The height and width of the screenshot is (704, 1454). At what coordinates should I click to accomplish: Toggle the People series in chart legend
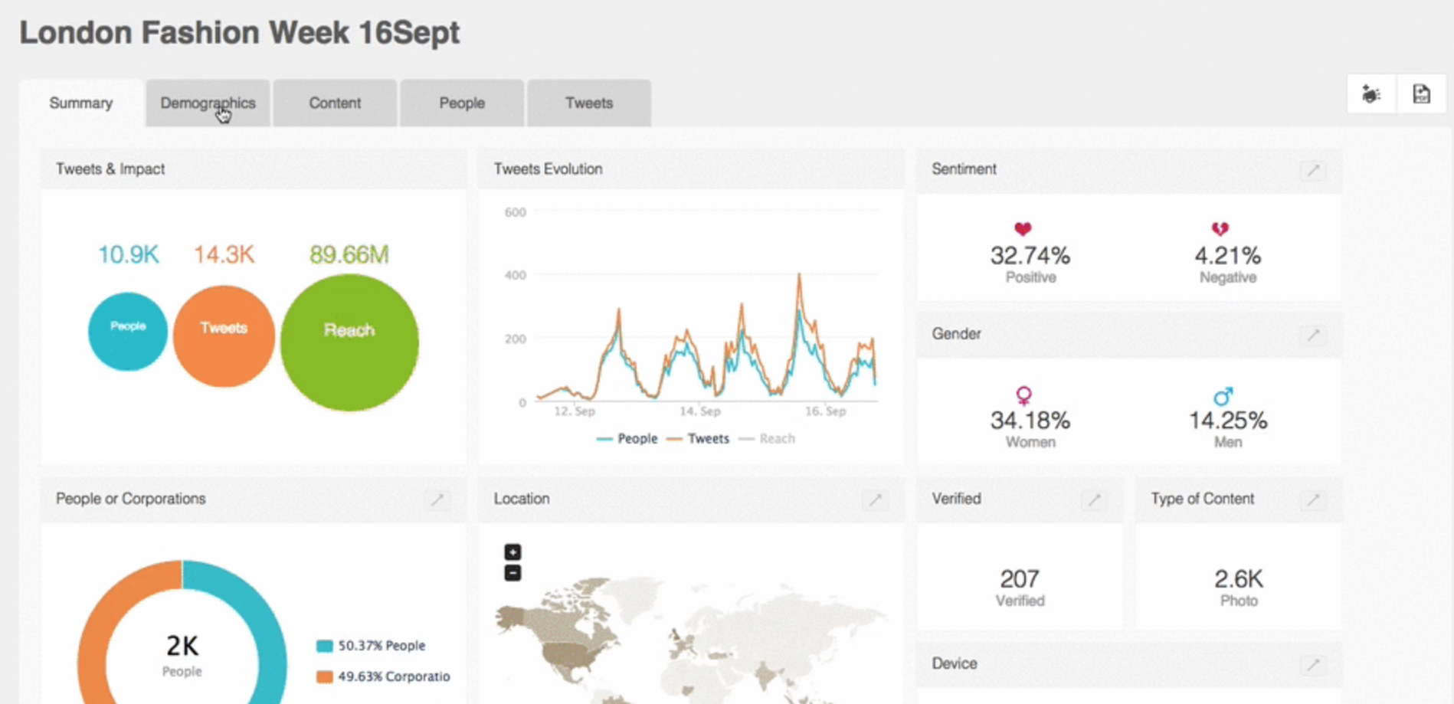[x=627, y=439]
